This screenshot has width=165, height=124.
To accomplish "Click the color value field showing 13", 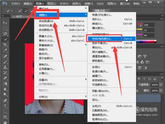I will click(x=149, y=30).
